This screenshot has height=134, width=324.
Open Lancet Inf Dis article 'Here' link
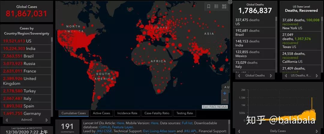[x=120, y=123]
